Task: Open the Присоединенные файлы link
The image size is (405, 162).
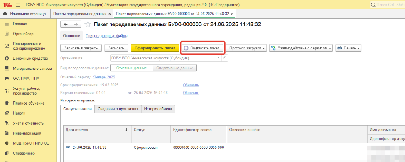Action: point(106,36)
